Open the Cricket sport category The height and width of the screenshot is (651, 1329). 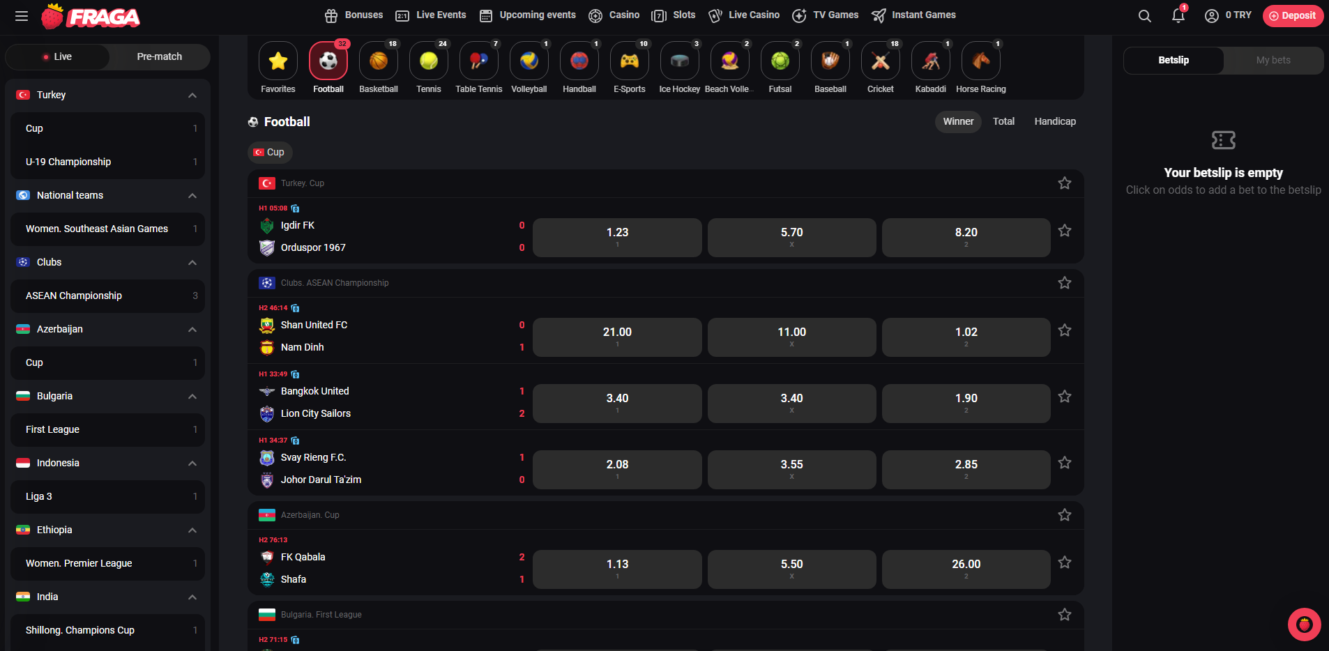880,61
